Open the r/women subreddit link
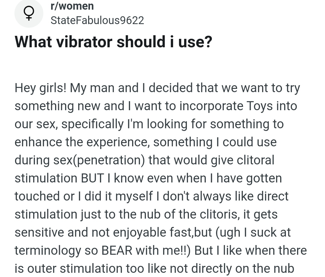Image resolution: width=325 pixels, height=277 pixels. (x=72, y=6)
